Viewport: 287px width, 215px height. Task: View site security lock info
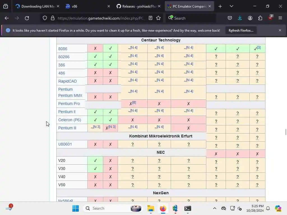(53, 18)
